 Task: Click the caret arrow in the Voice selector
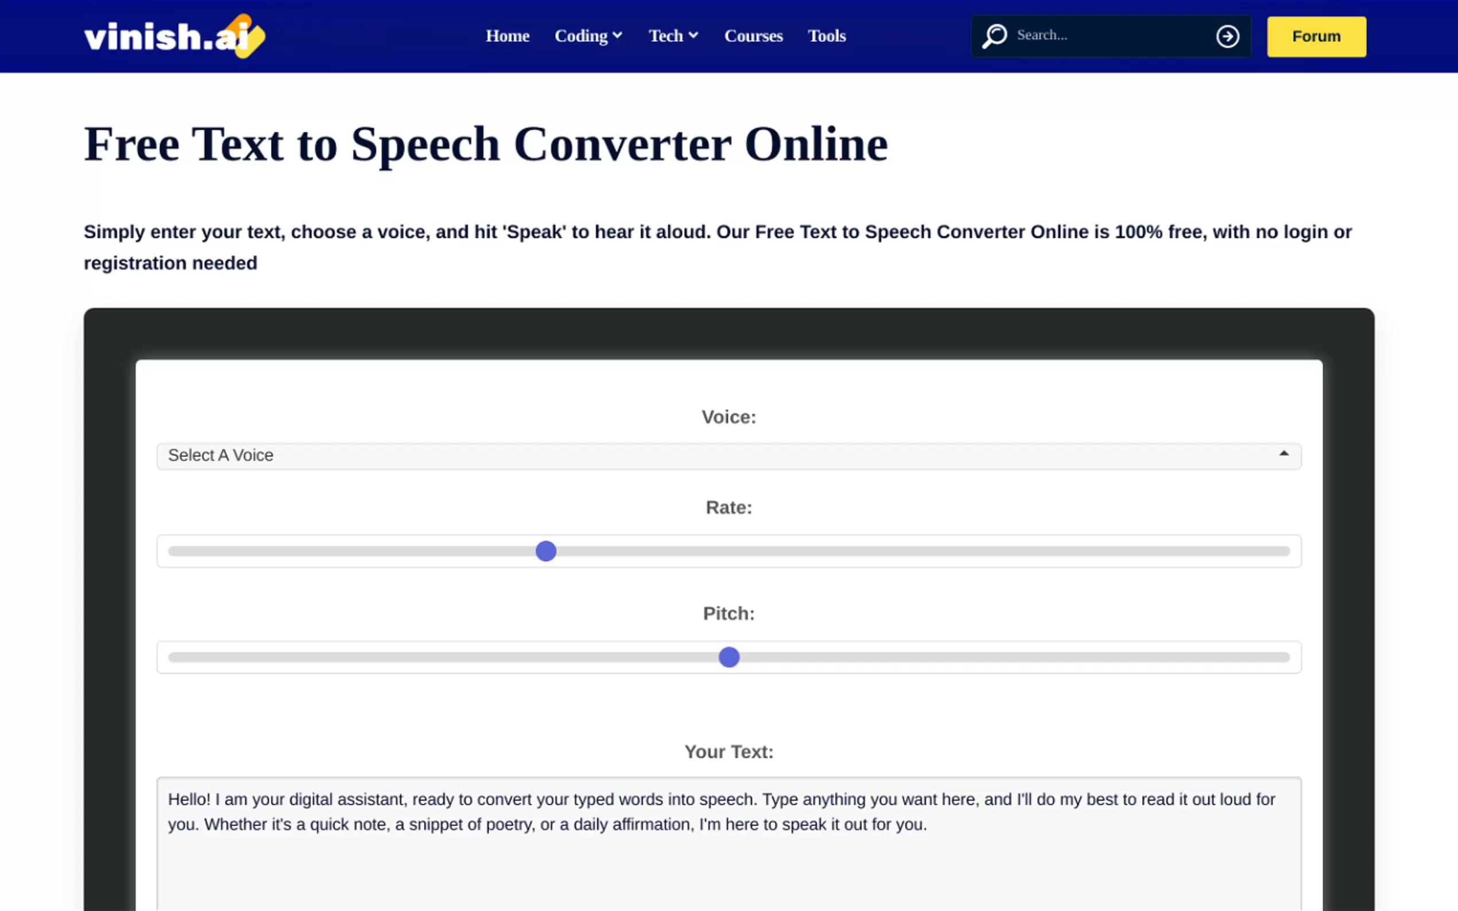tap(1284, 454)
